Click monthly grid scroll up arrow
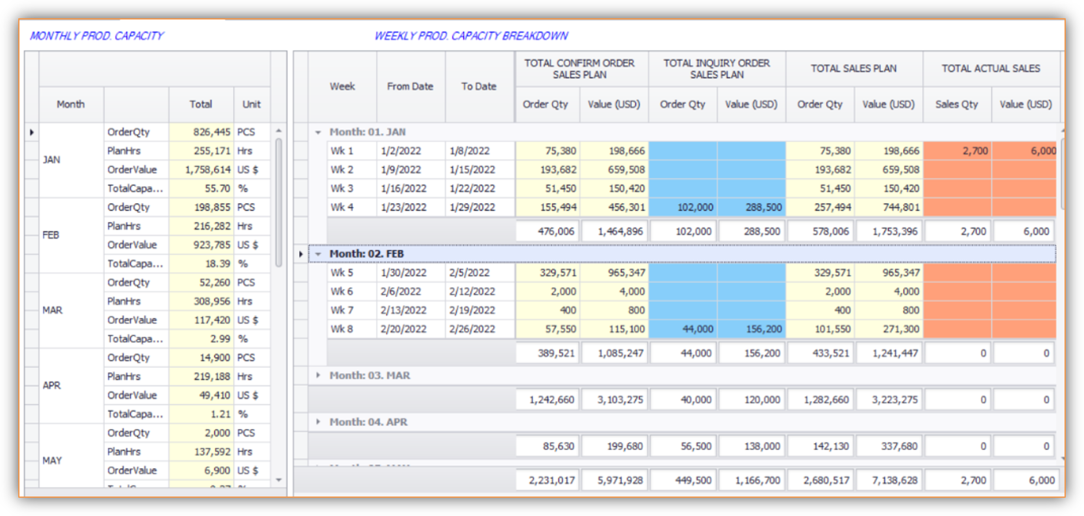This screenshot has height=516, width=1084. tap(279, 131)
